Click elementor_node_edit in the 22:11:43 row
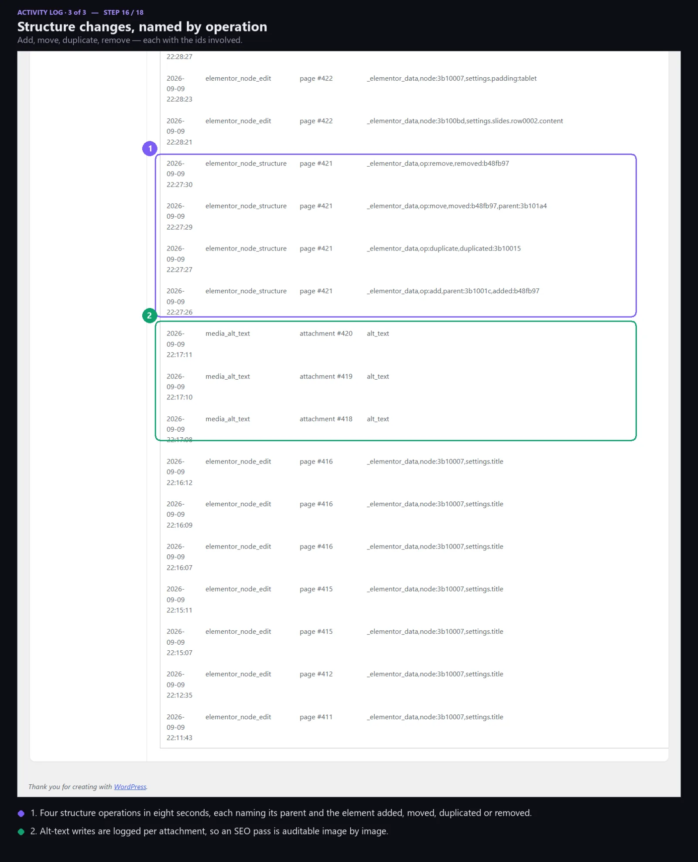The image size is (698, 862). point(238,717)
